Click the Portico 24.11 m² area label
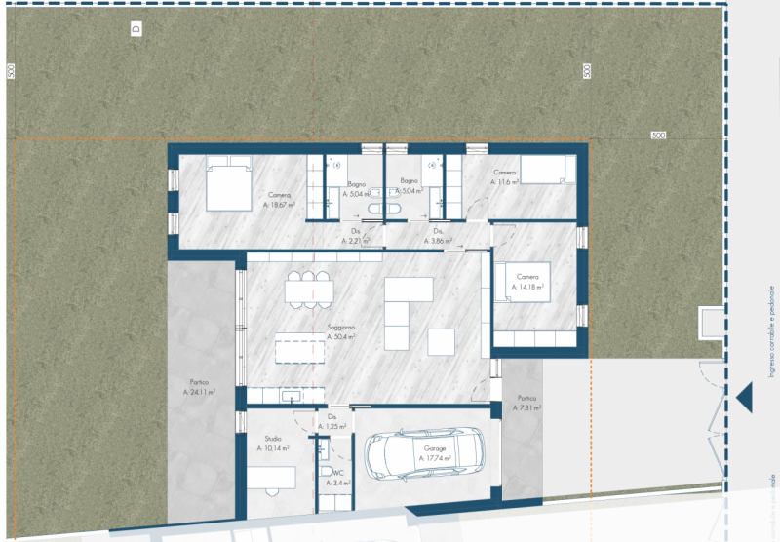Screen dimensions: 780x542 tap(198, 387)
